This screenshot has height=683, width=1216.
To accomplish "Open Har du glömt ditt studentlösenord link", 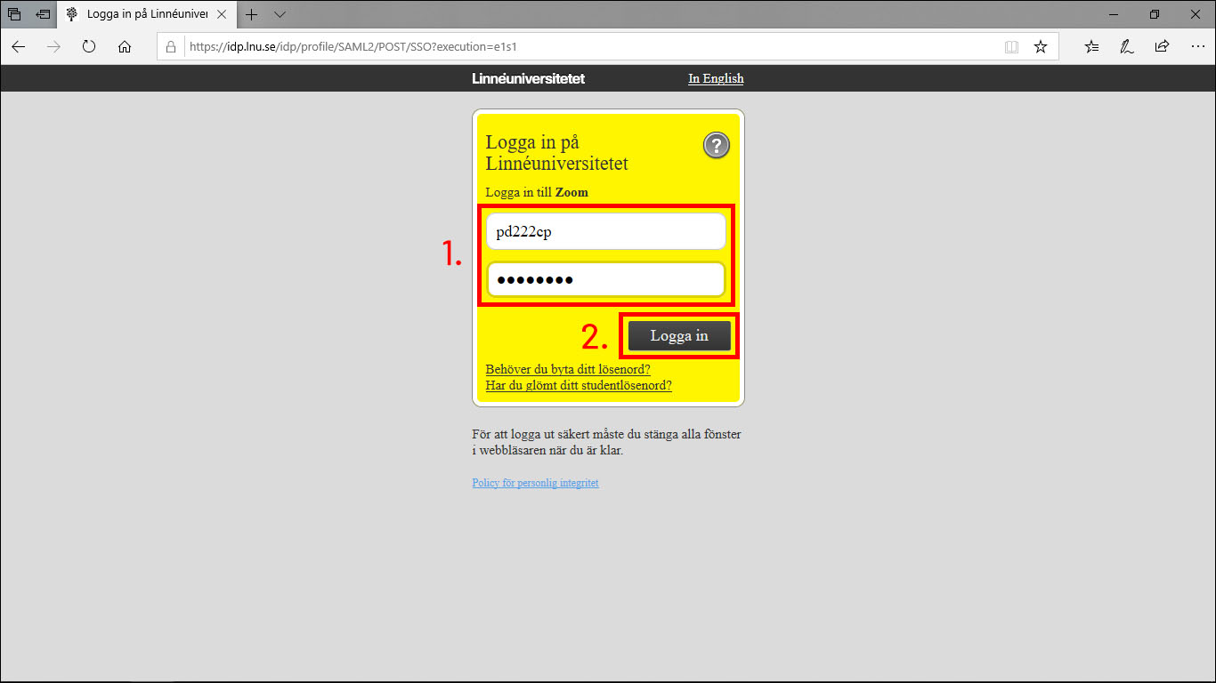I will click(579, 385).
